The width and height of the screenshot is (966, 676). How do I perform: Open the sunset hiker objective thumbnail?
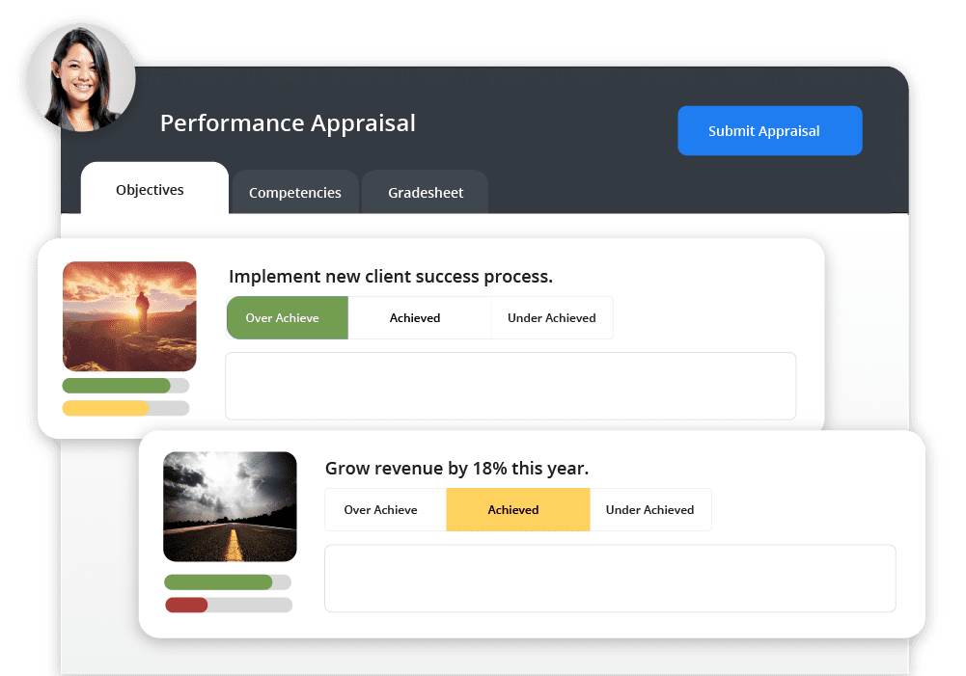point(129,316)
